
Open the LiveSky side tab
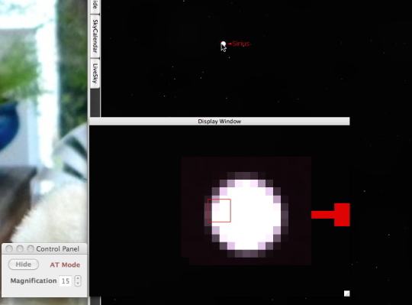(x=95, y=73)
